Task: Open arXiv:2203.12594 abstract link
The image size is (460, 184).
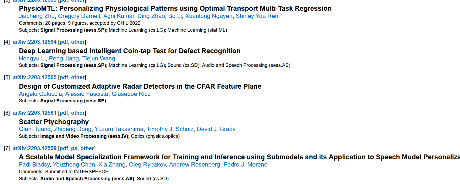Action: pos(35,42)
